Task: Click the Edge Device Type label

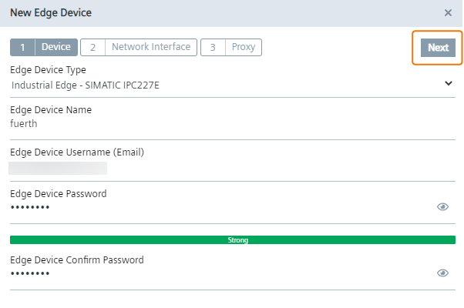Action: (x=48, y=70)
